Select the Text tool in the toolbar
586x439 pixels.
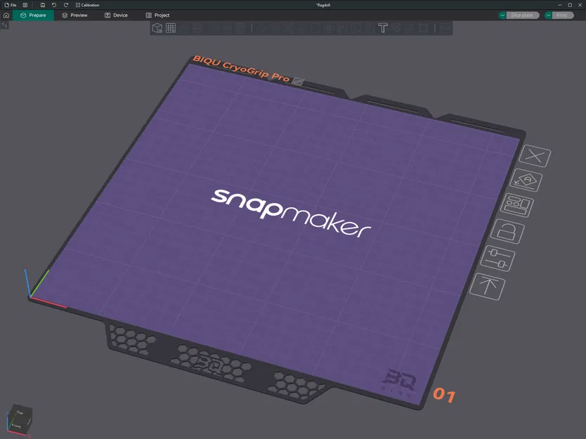point(383,28)
